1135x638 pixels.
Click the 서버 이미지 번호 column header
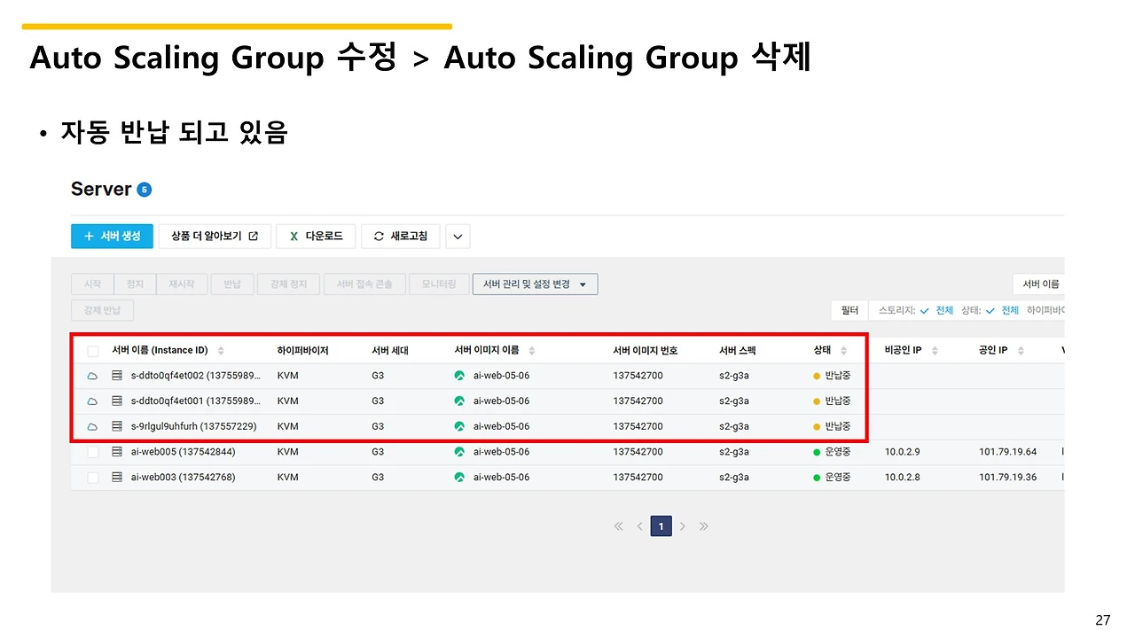click(646, 351)
